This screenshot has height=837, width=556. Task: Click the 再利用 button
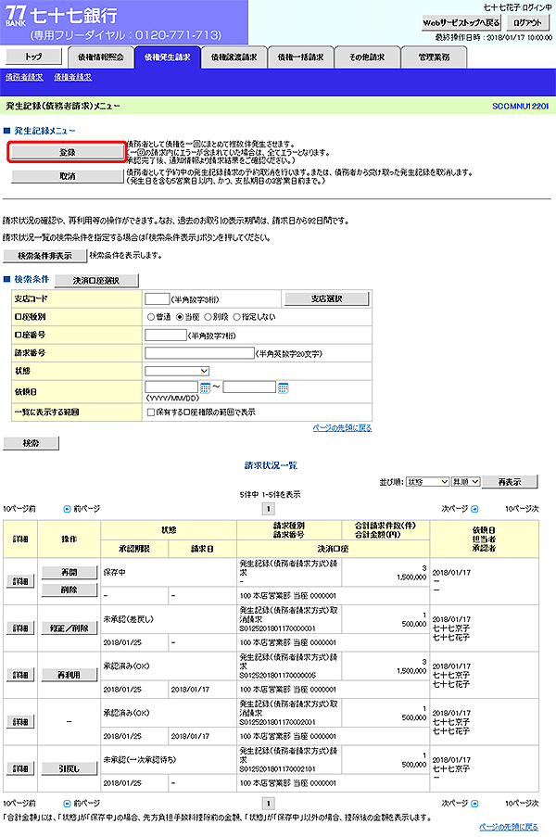pos(69,676)
